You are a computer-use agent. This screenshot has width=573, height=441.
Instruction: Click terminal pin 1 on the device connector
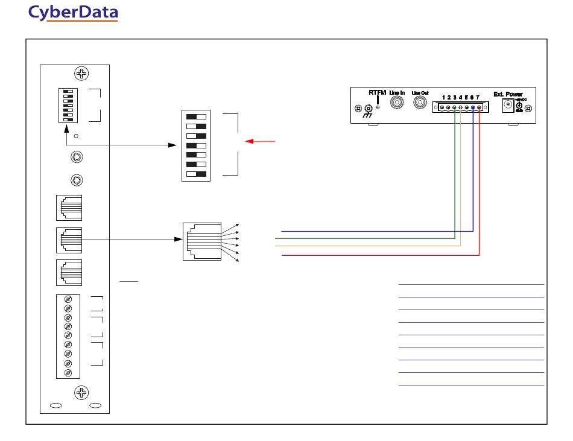click(x=442, y=108)
